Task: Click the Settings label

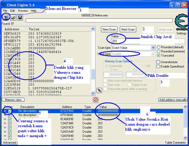Action: (x=181, y=33)
